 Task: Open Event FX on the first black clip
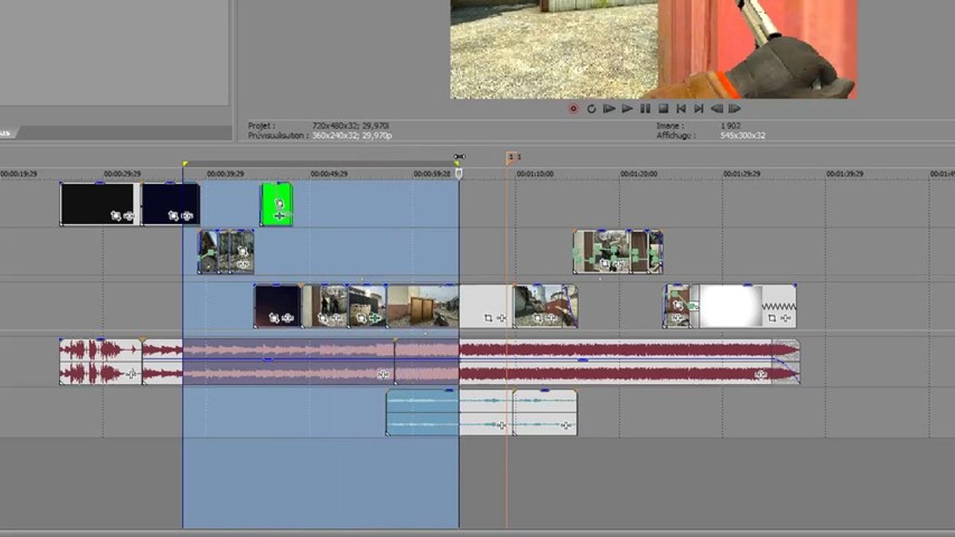tap(128, 216)
